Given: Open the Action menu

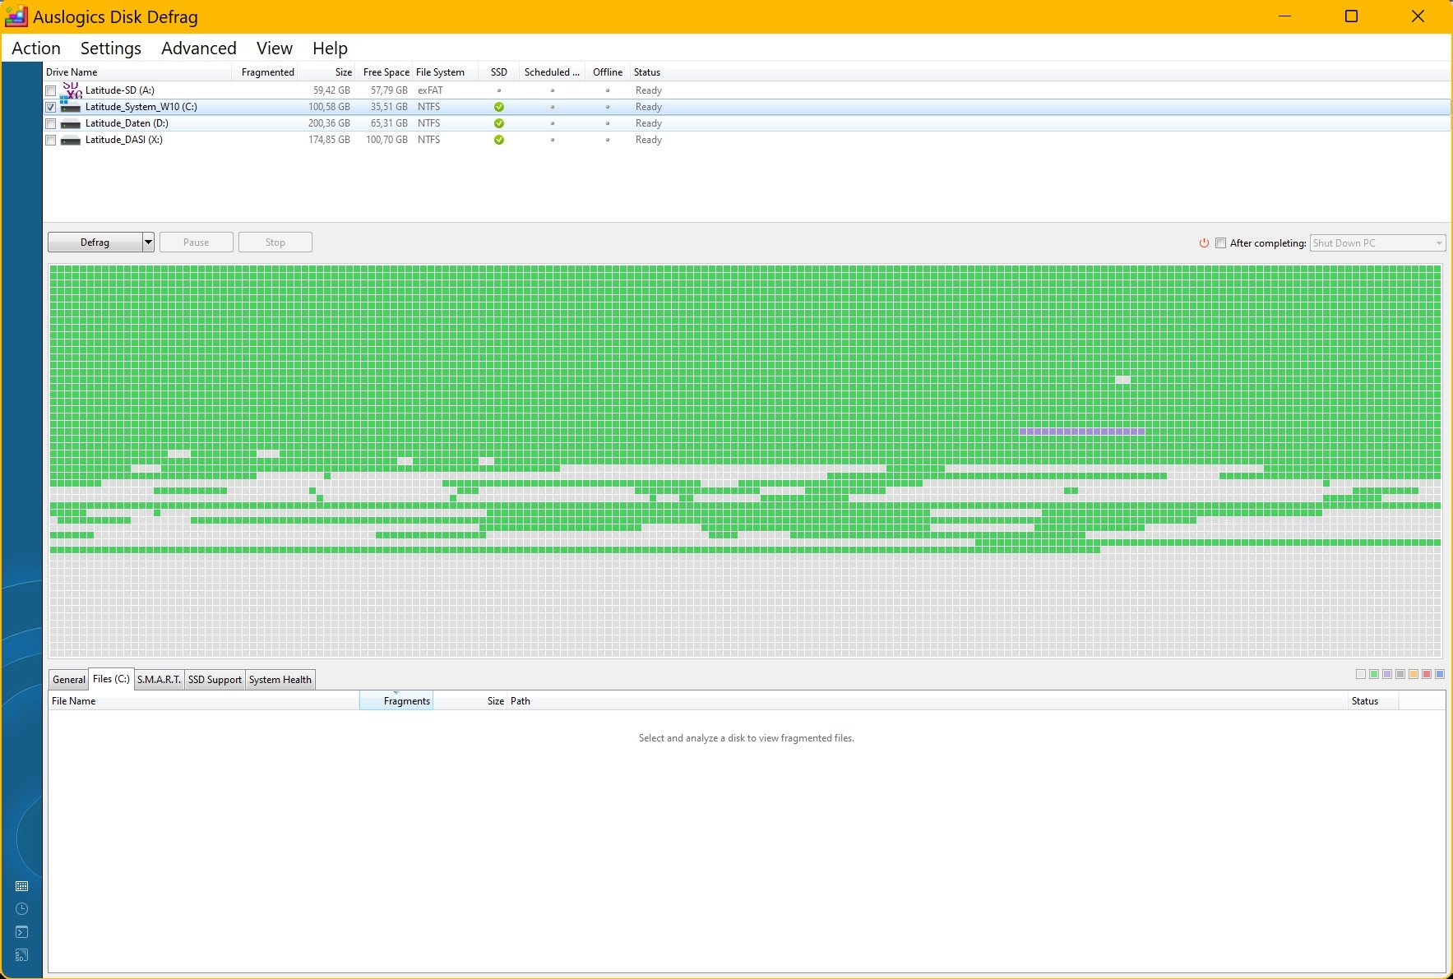Looking at the screenshot, I should coord(36,48).
